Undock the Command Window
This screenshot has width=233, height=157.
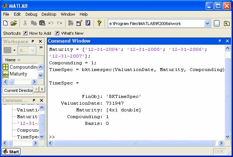click(220, 41)
